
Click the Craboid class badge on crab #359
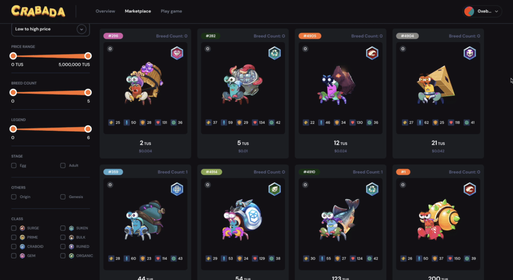pyautogui.click(x=177, y=189)
